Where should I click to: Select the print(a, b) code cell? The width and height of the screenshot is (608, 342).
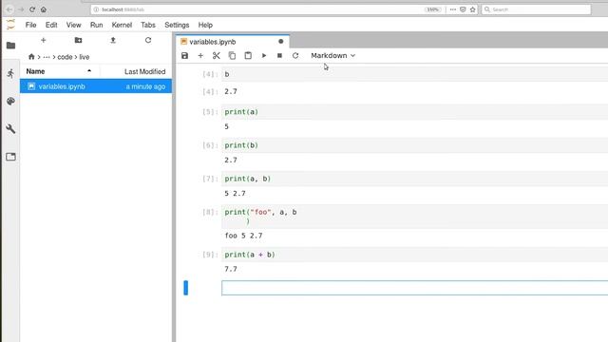click(414, 179)
